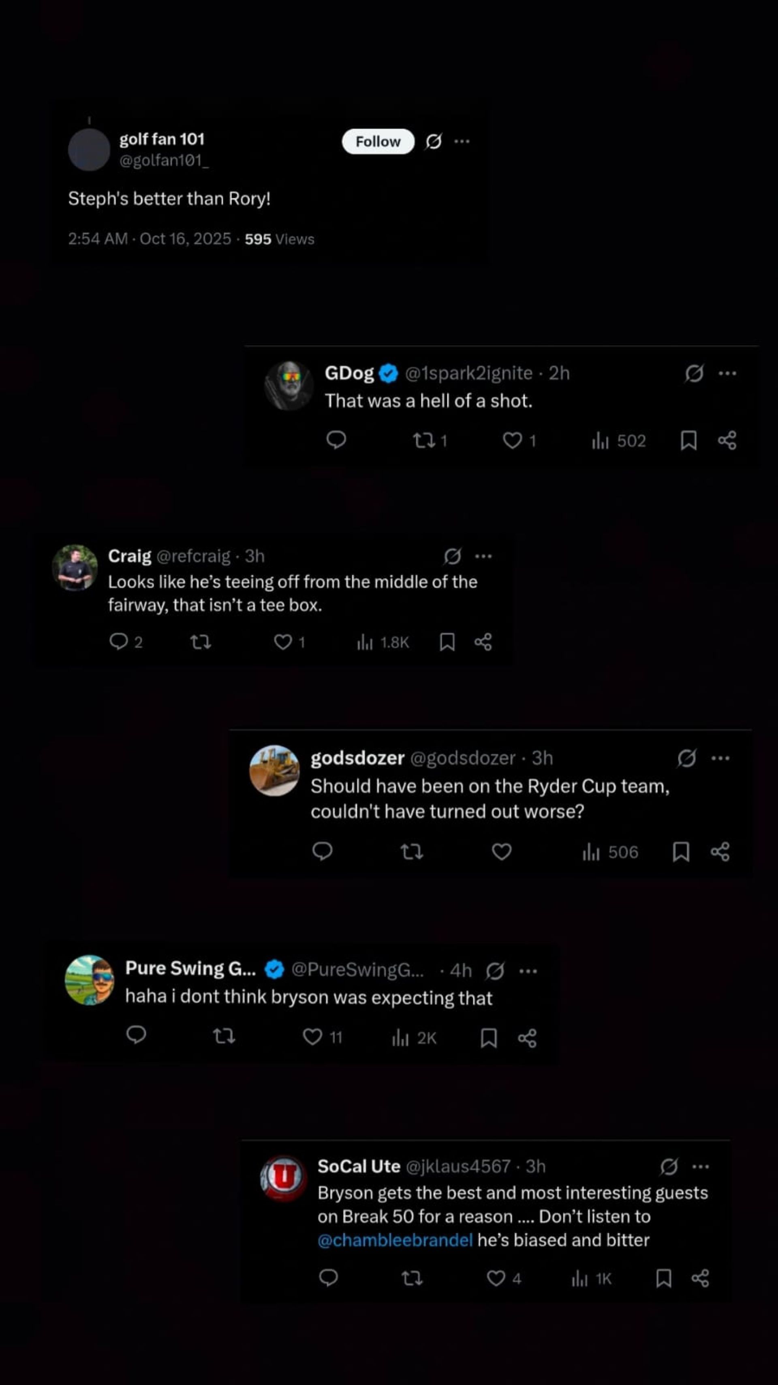Share Craig's comment
The height and width of the screenshot is (1385, 778).
[x=483, y=642]
